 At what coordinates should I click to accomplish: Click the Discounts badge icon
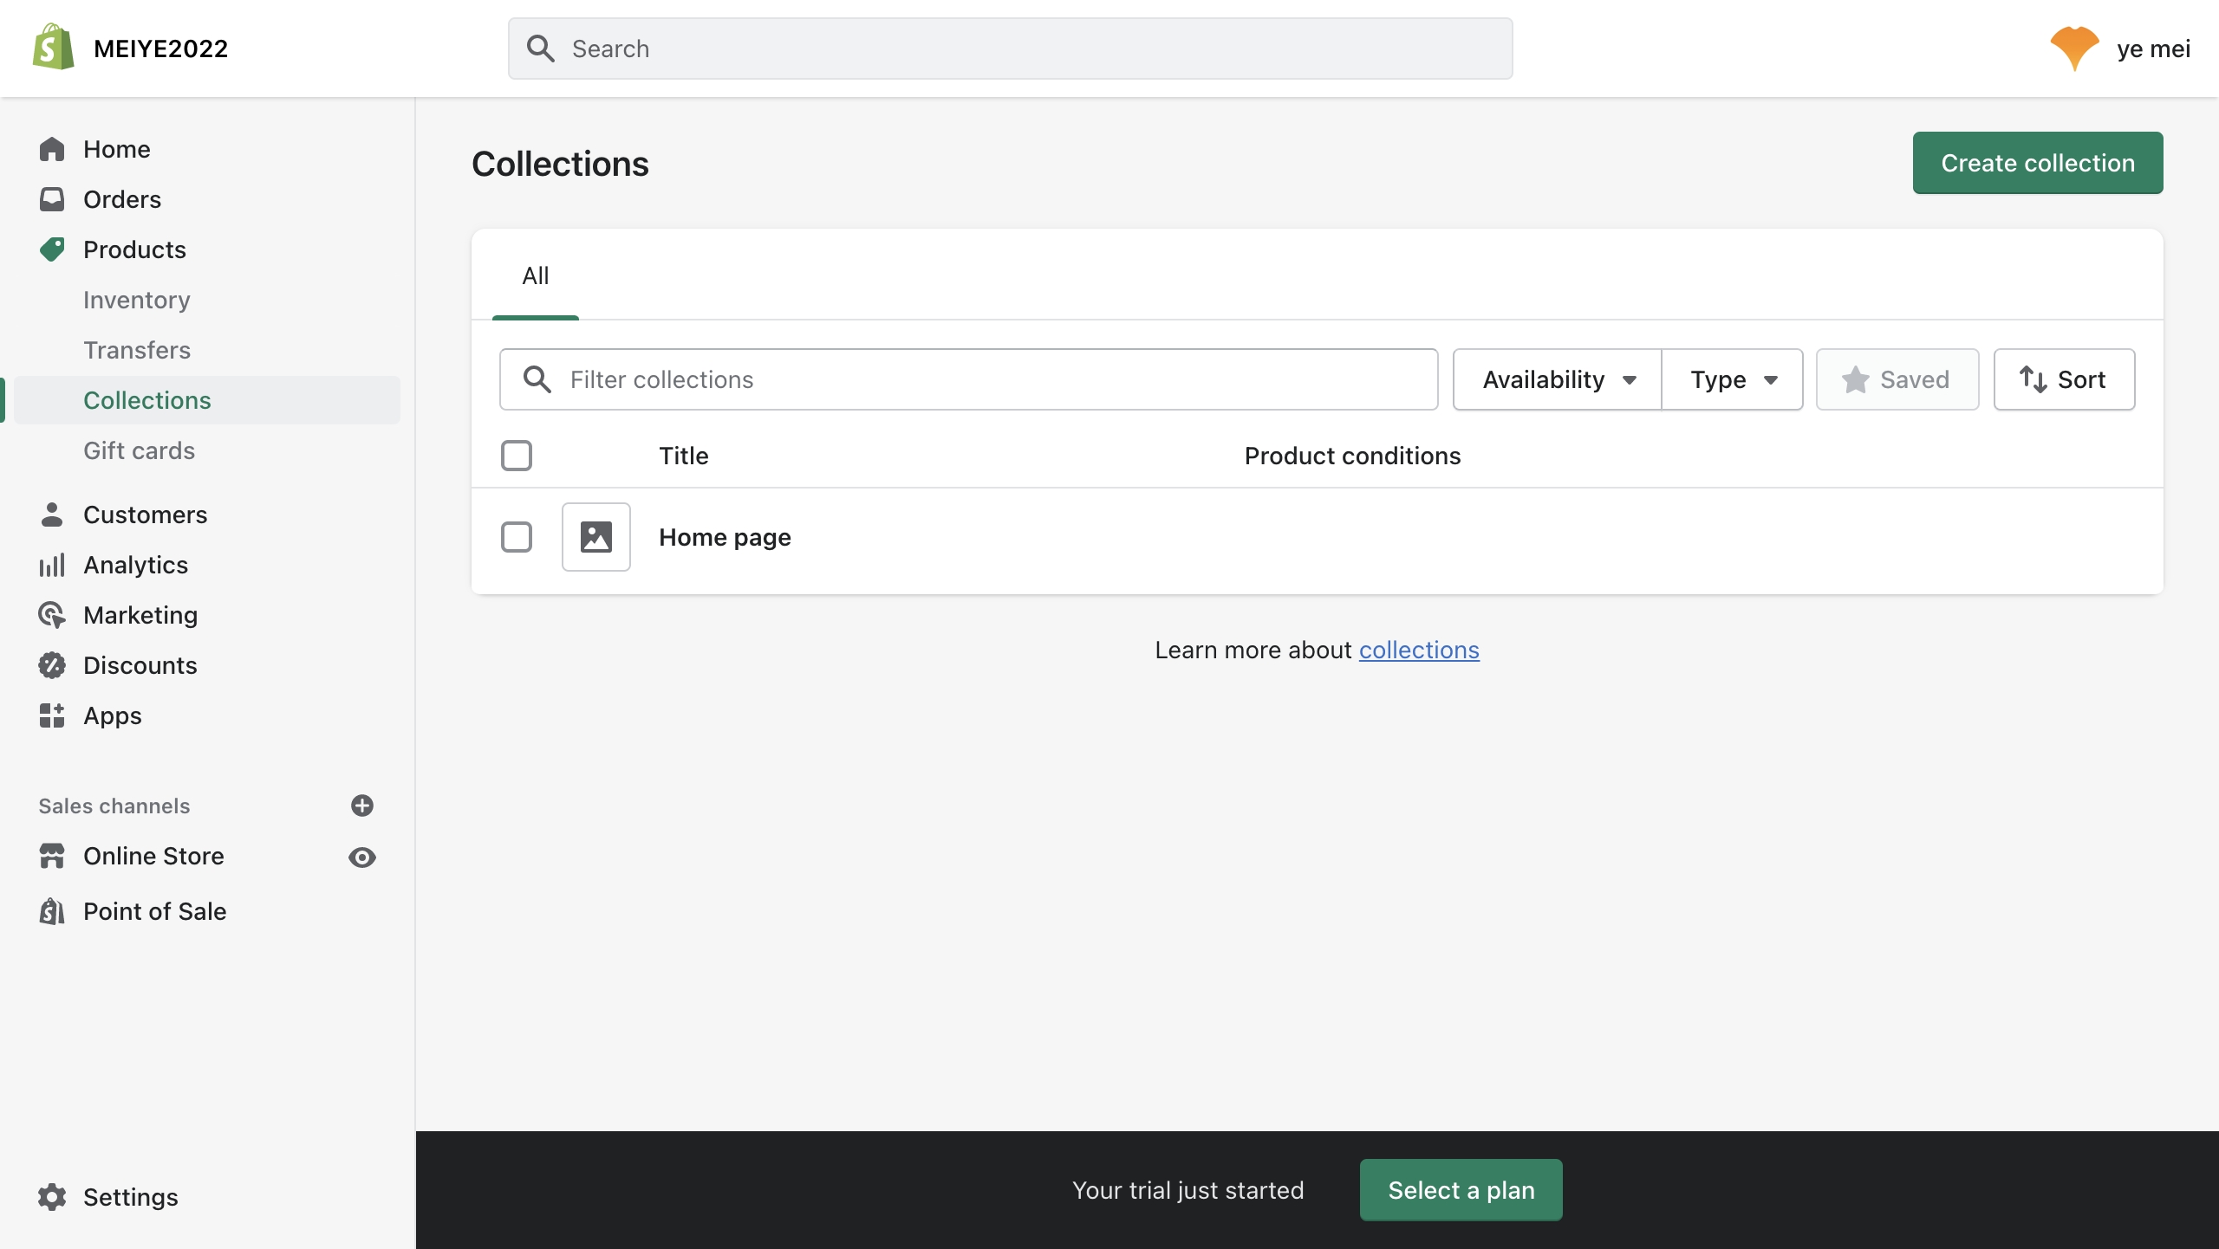pyautogui.click(x=52, y=665)
